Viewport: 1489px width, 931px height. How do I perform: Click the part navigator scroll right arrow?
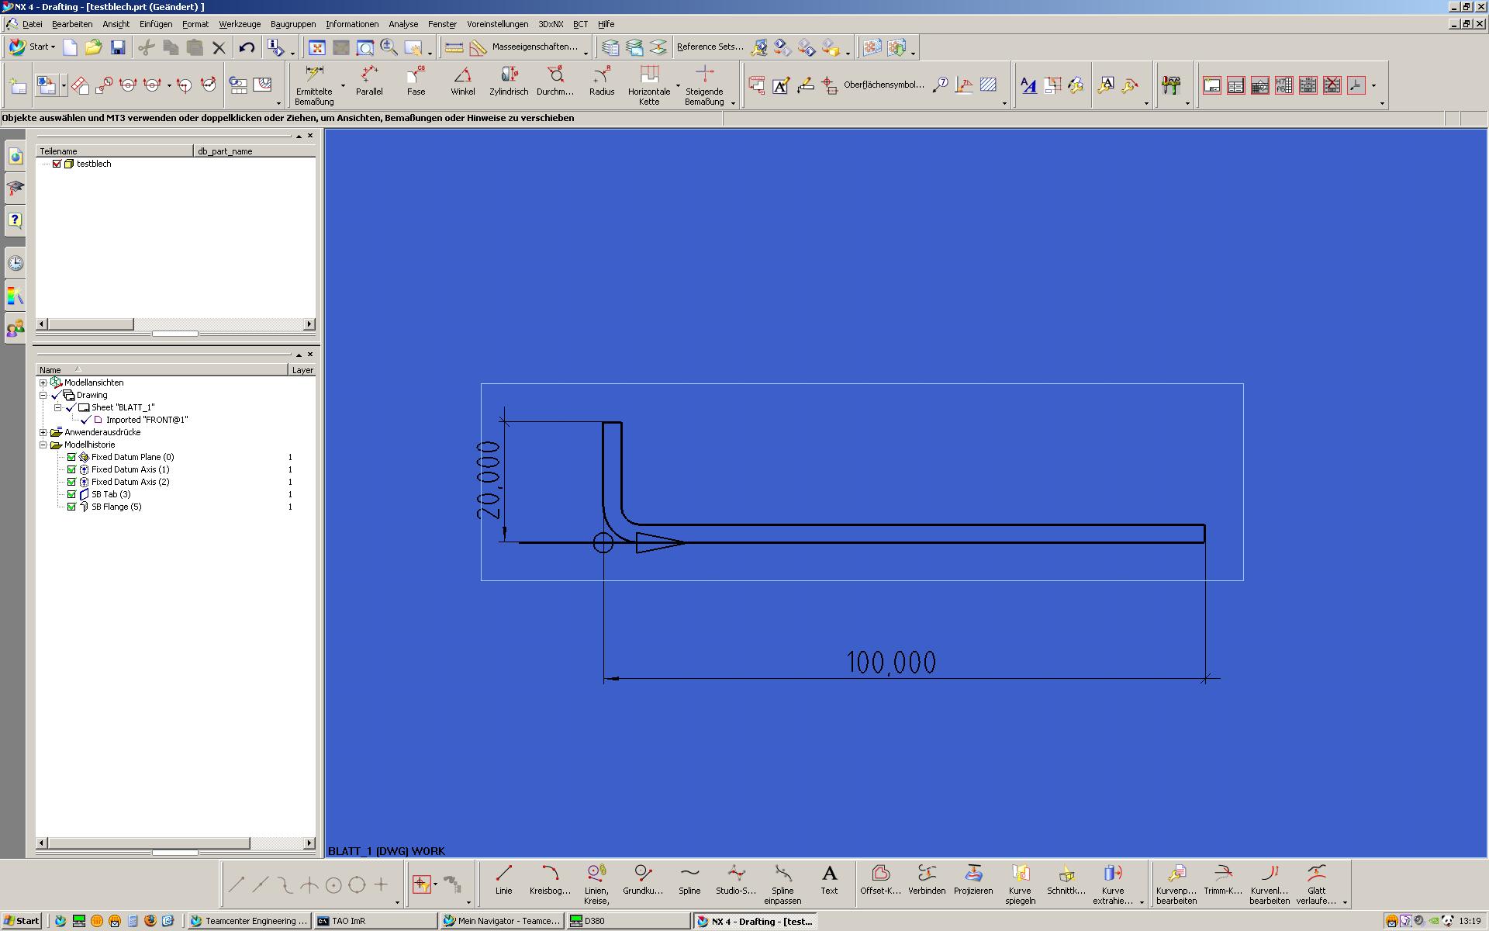[309, 324]
